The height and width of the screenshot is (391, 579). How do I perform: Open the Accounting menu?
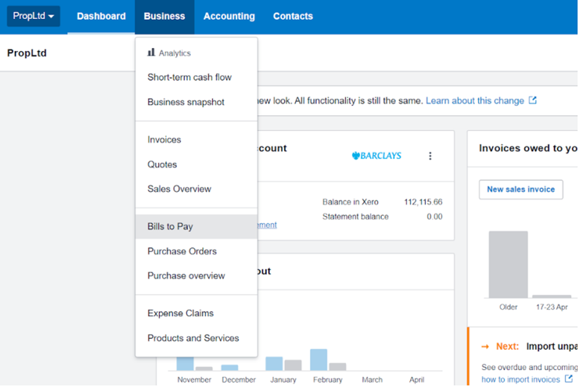(229, 17)
